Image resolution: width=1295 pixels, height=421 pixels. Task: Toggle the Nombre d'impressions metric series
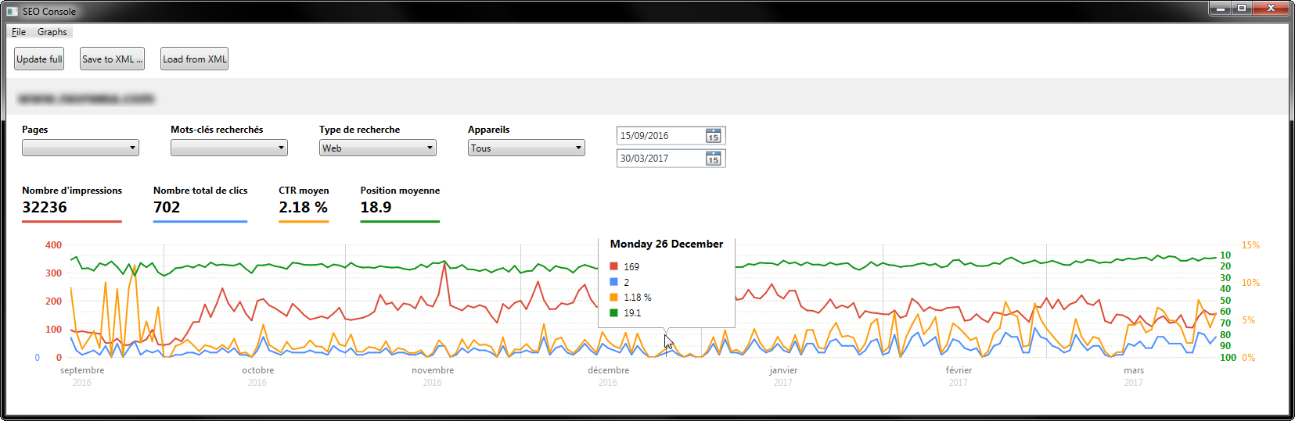click(71, 201)
